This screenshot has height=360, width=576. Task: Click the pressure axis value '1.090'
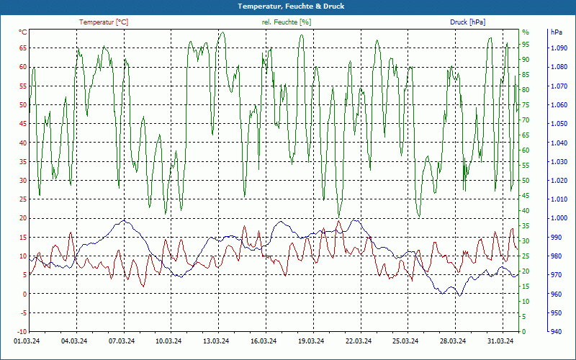point(559,48)
